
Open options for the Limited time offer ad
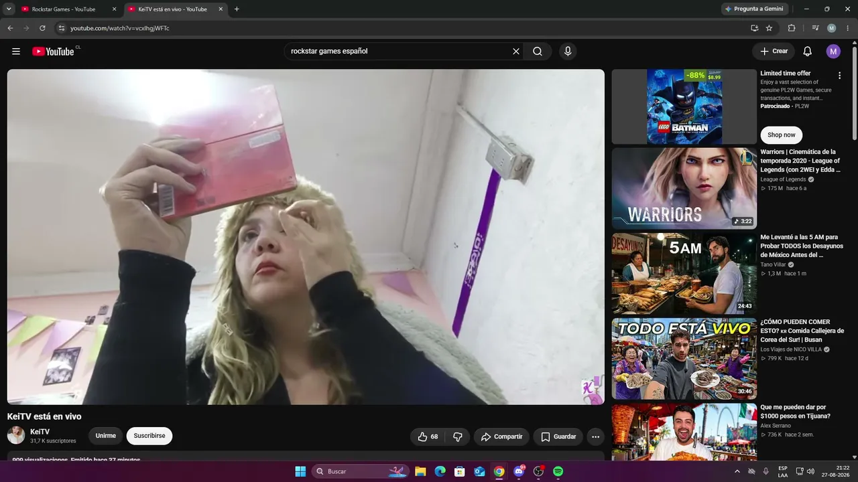click(x=839, y=76)
